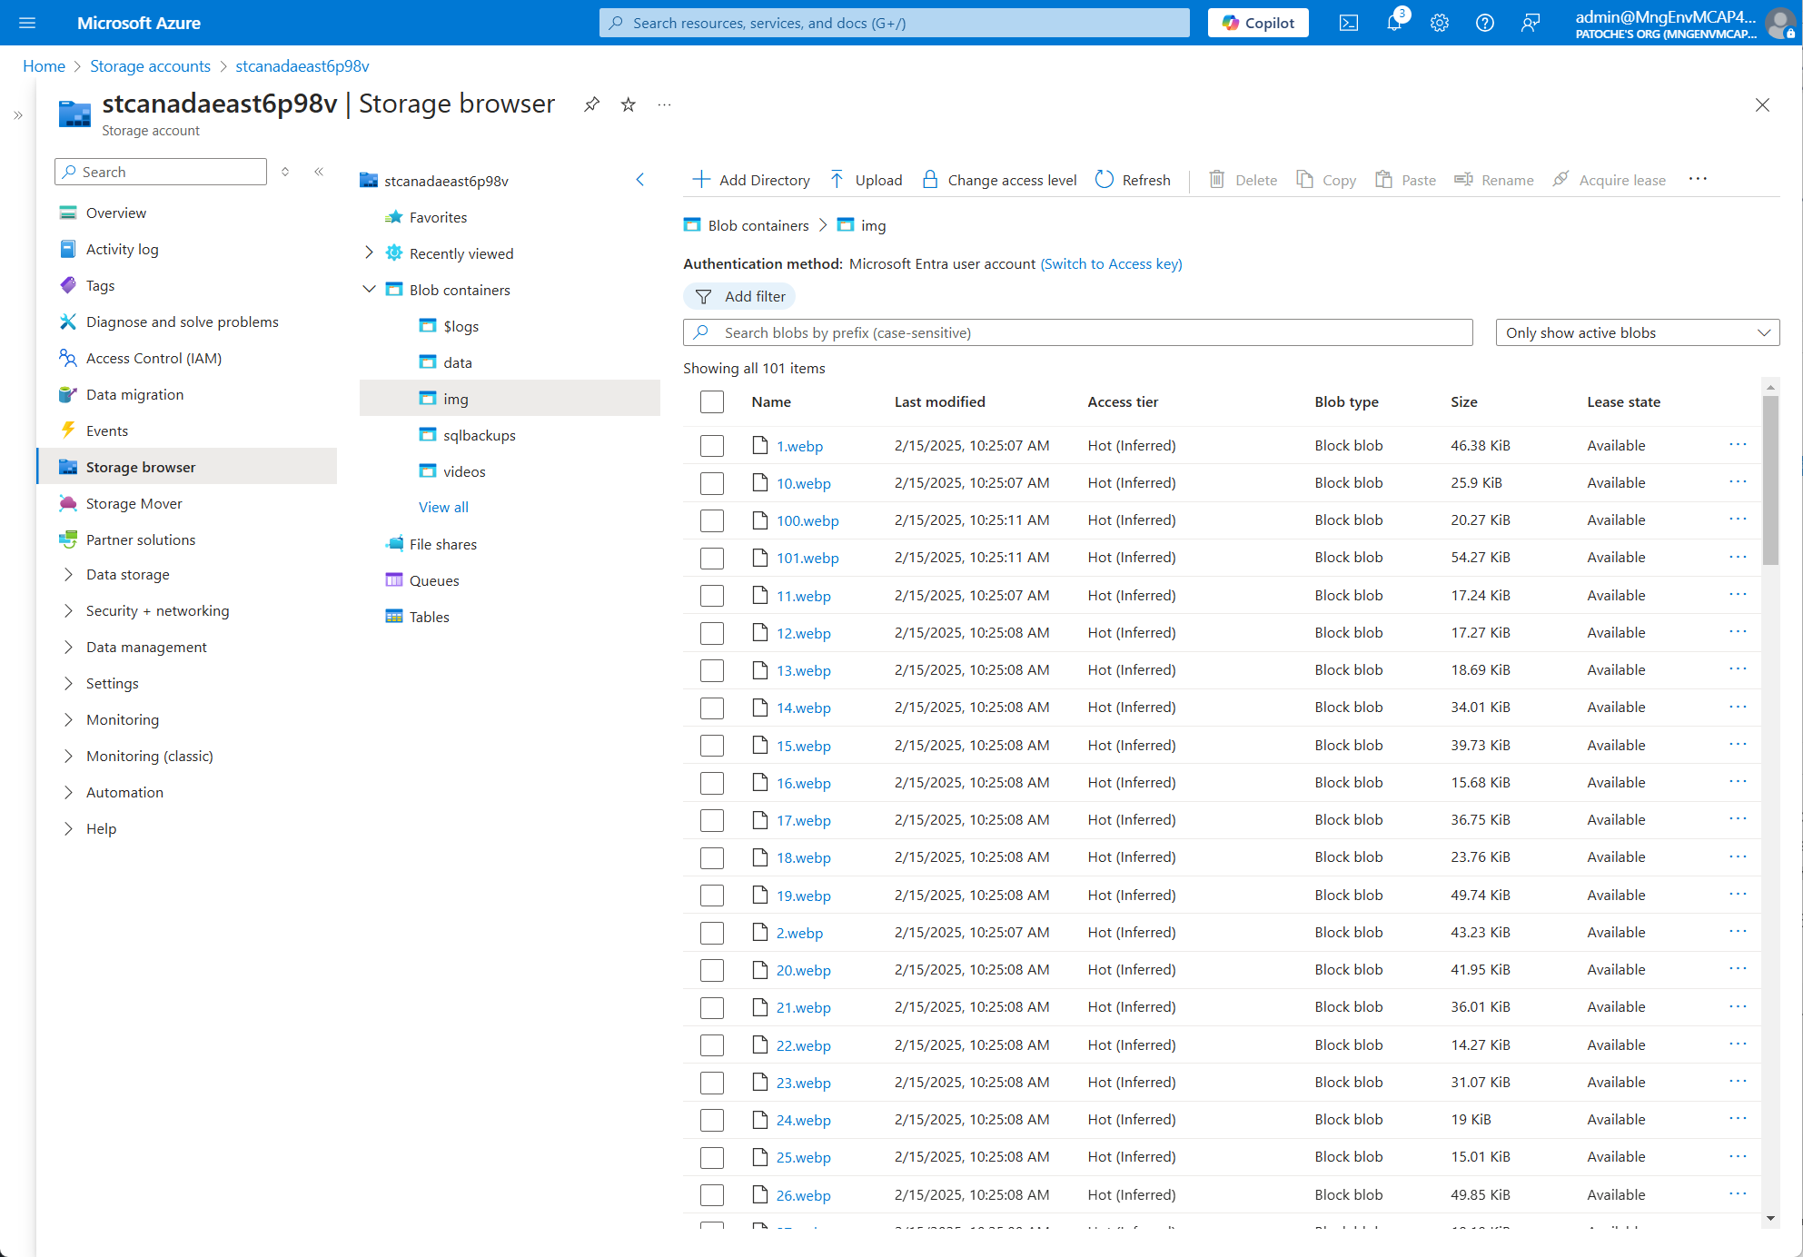Open Cloud Shell from the top bar
Screen dimensions: 1803x1257
[1348, 23]
